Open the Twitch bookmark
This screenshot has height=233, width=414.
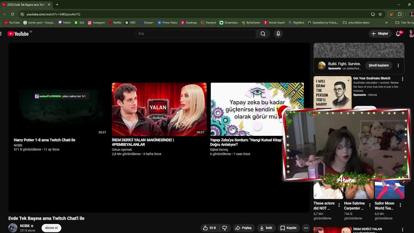coord(64,23)
